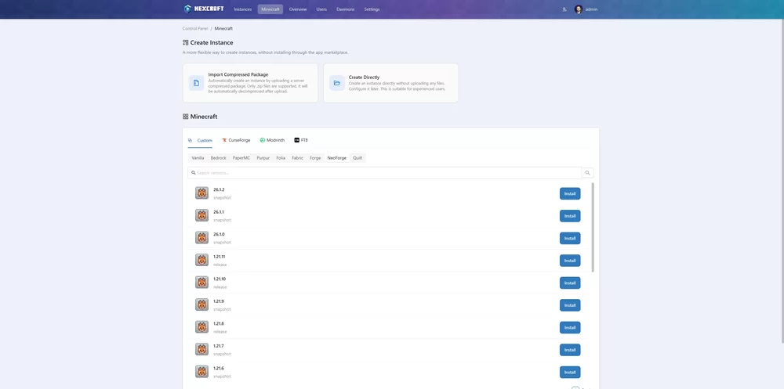Click the version list scrollbar

click(x=593, y=227)
